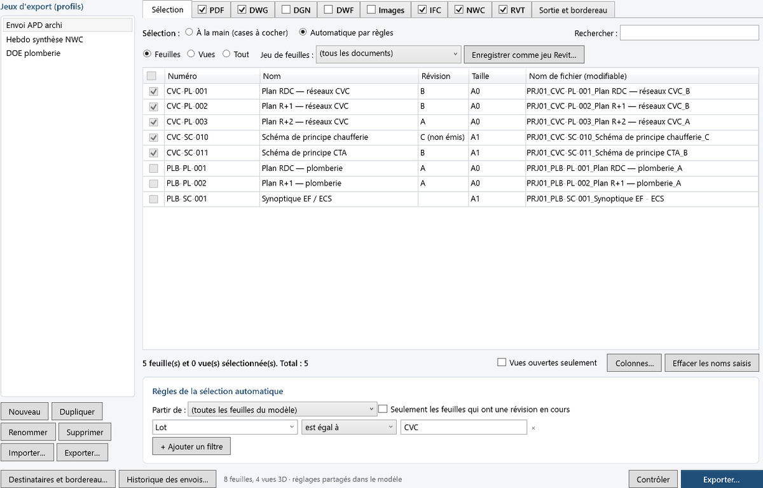Click in the 'Rechercher' search field
This screenshot has height=488, width=763.
pyautogui.click(x=689, y=33)
